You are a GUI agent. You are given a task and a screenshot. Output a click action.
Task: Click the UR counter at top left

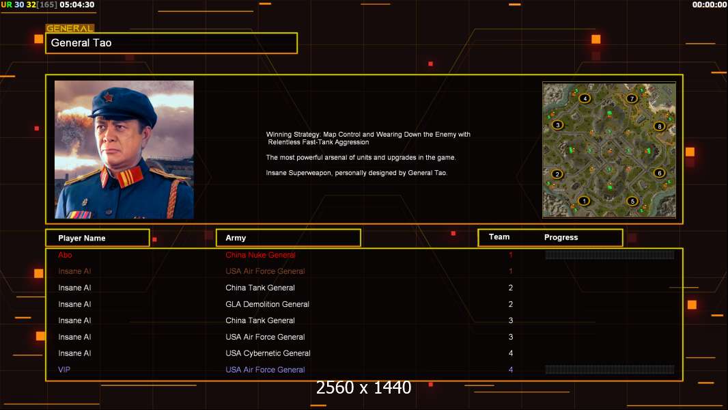tap(7, 5)
